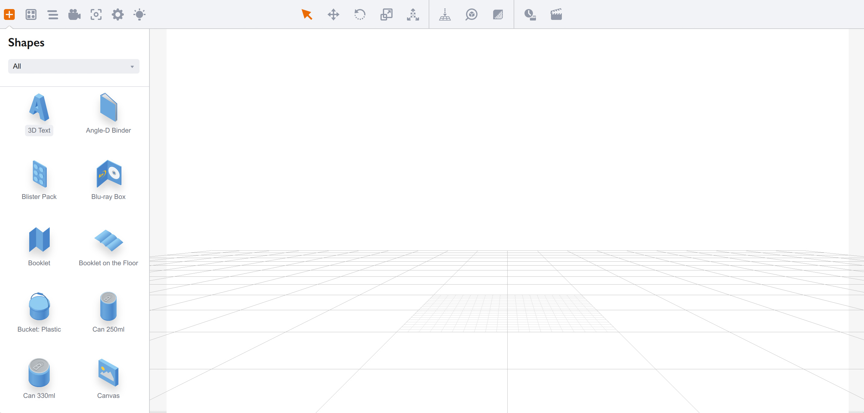Select the move tool
Image resolution: width=864 pixels, height=413 pixels.
(x=333, y=14)
